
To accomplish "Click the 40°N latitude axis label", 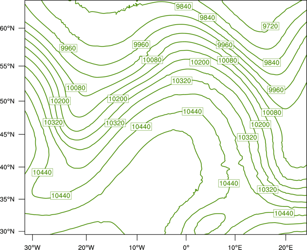I will 7,167.
